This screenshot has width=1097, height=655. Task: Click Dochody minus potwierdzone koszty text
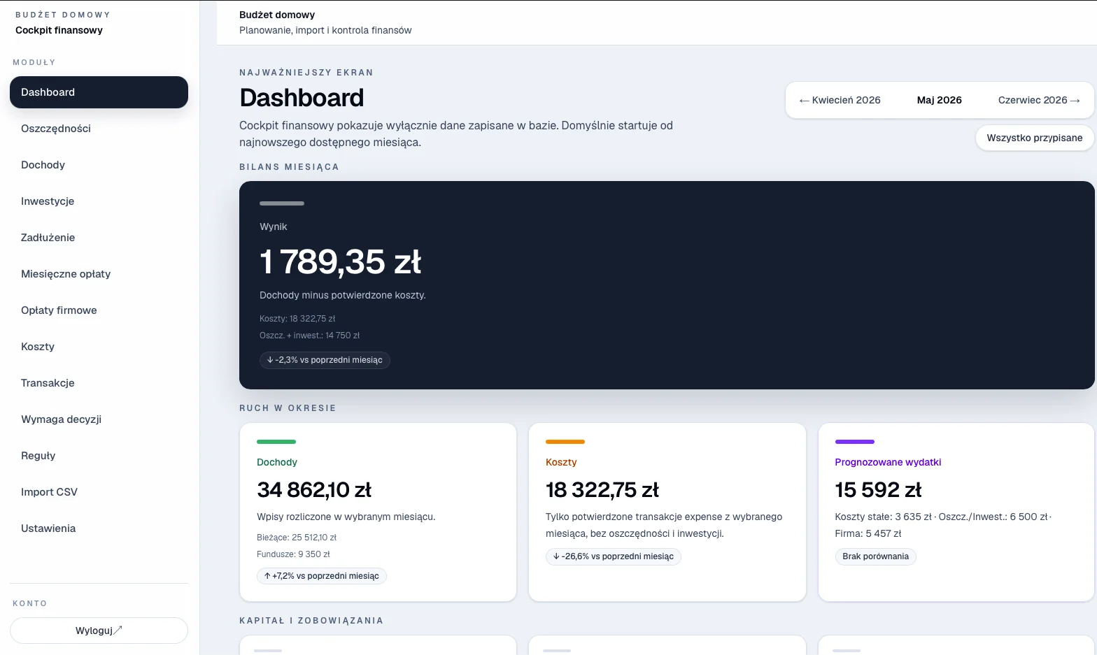343,295
